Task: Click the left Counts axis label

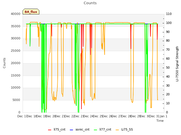Action: pos(4,63)
